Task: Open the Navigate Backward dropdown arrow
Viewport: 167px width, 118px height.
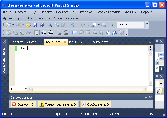Action: pyautogui.click(x=99, y=25)
